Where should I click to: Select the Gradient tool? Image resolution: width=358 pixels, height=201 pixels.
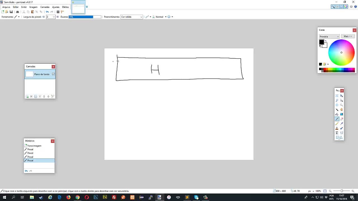pos(341,114)
